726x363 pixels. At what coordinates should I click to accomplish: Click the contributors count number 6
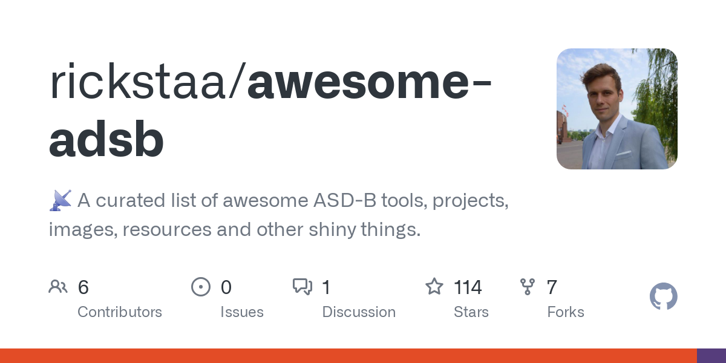83,287
